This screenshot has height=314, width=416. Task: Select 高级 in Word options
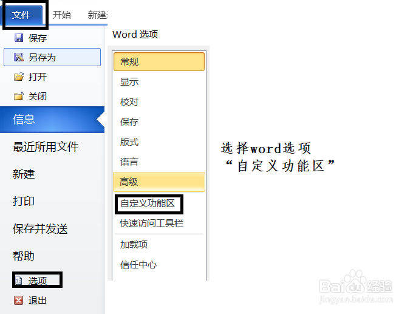click(x=159, y=182)
